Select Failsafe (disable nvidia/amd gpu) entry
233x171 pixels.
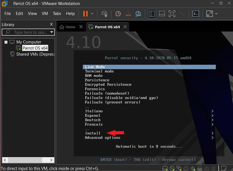click(x=121, y=98)
